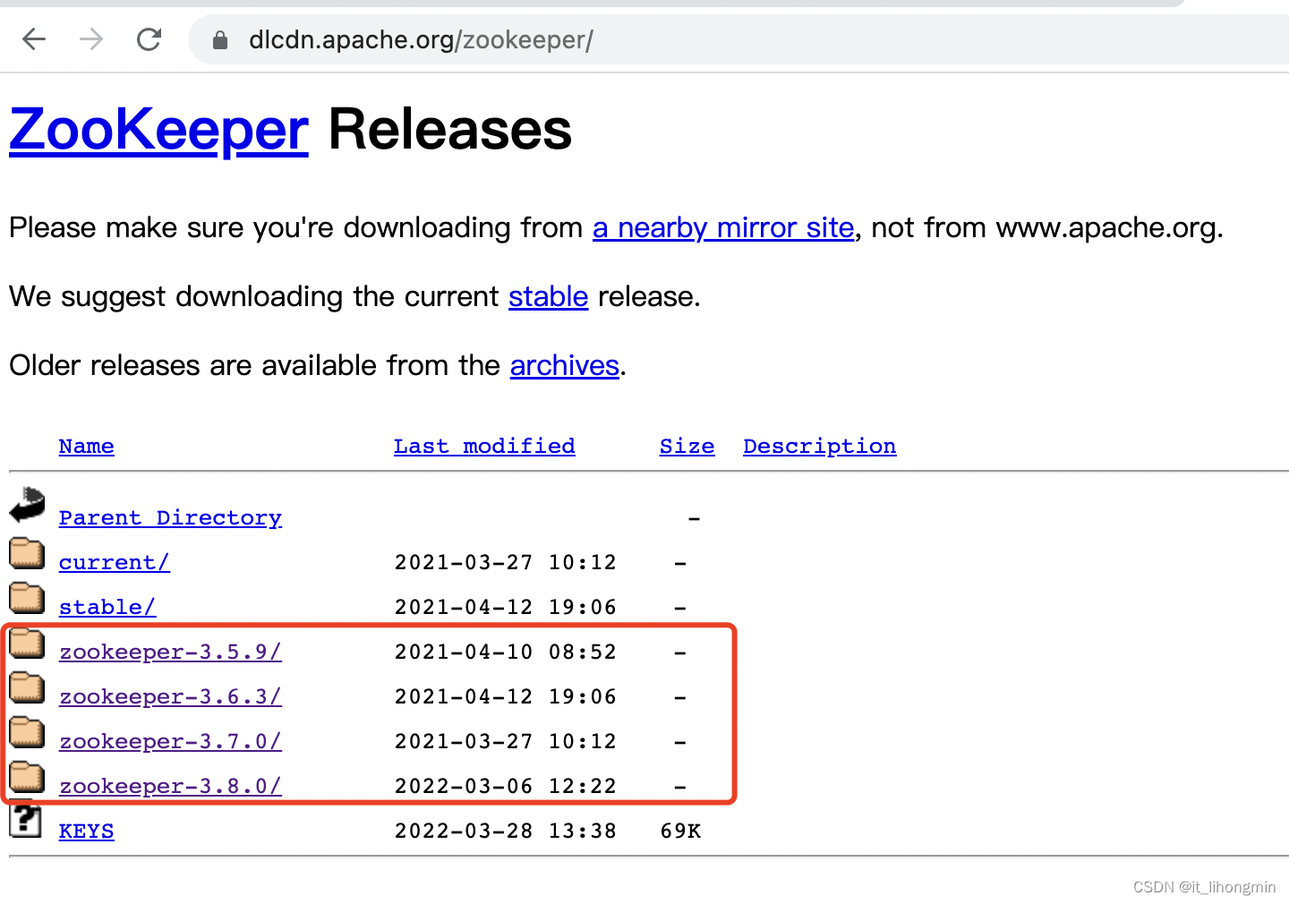Click the address bar showing dlcdn.apache.org/zookeeper/
1289x904 pixels.
point(738,39)
